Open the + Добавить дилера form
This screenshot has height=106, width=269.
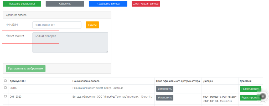tap(108, 4)
